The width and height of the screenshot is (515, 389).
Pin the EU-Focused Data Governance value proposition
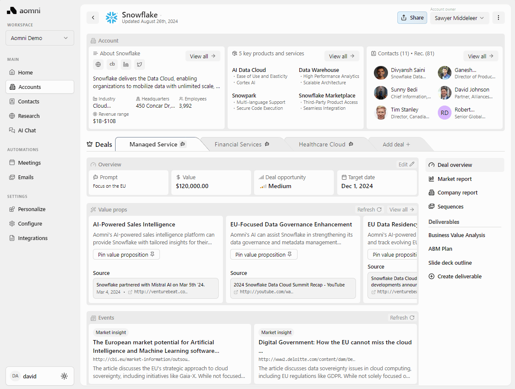click(263, 254)
